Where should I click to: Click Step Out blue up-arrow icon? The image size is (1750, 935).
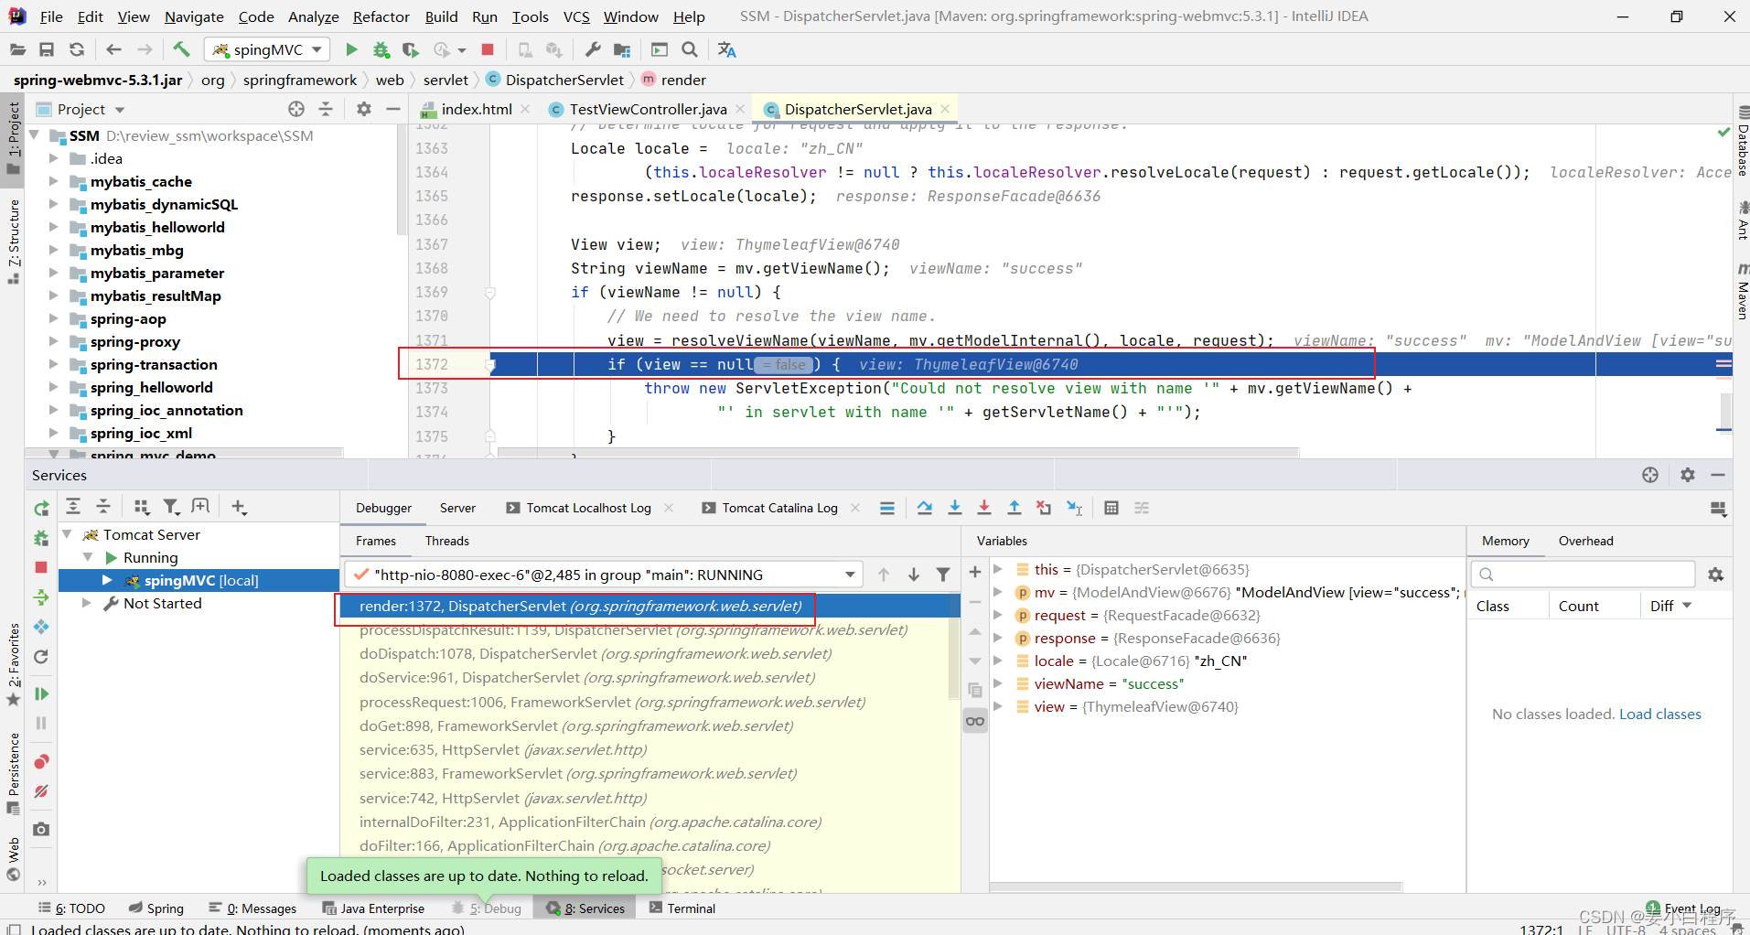pos(1015,508)
